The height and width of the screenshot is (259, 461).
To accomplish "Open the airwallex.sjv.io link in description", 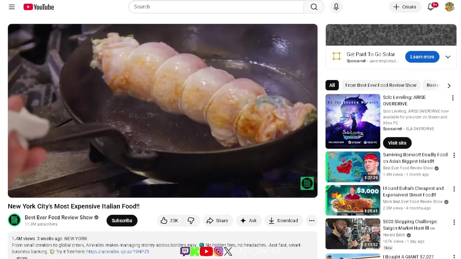I will tap(118, 252).
